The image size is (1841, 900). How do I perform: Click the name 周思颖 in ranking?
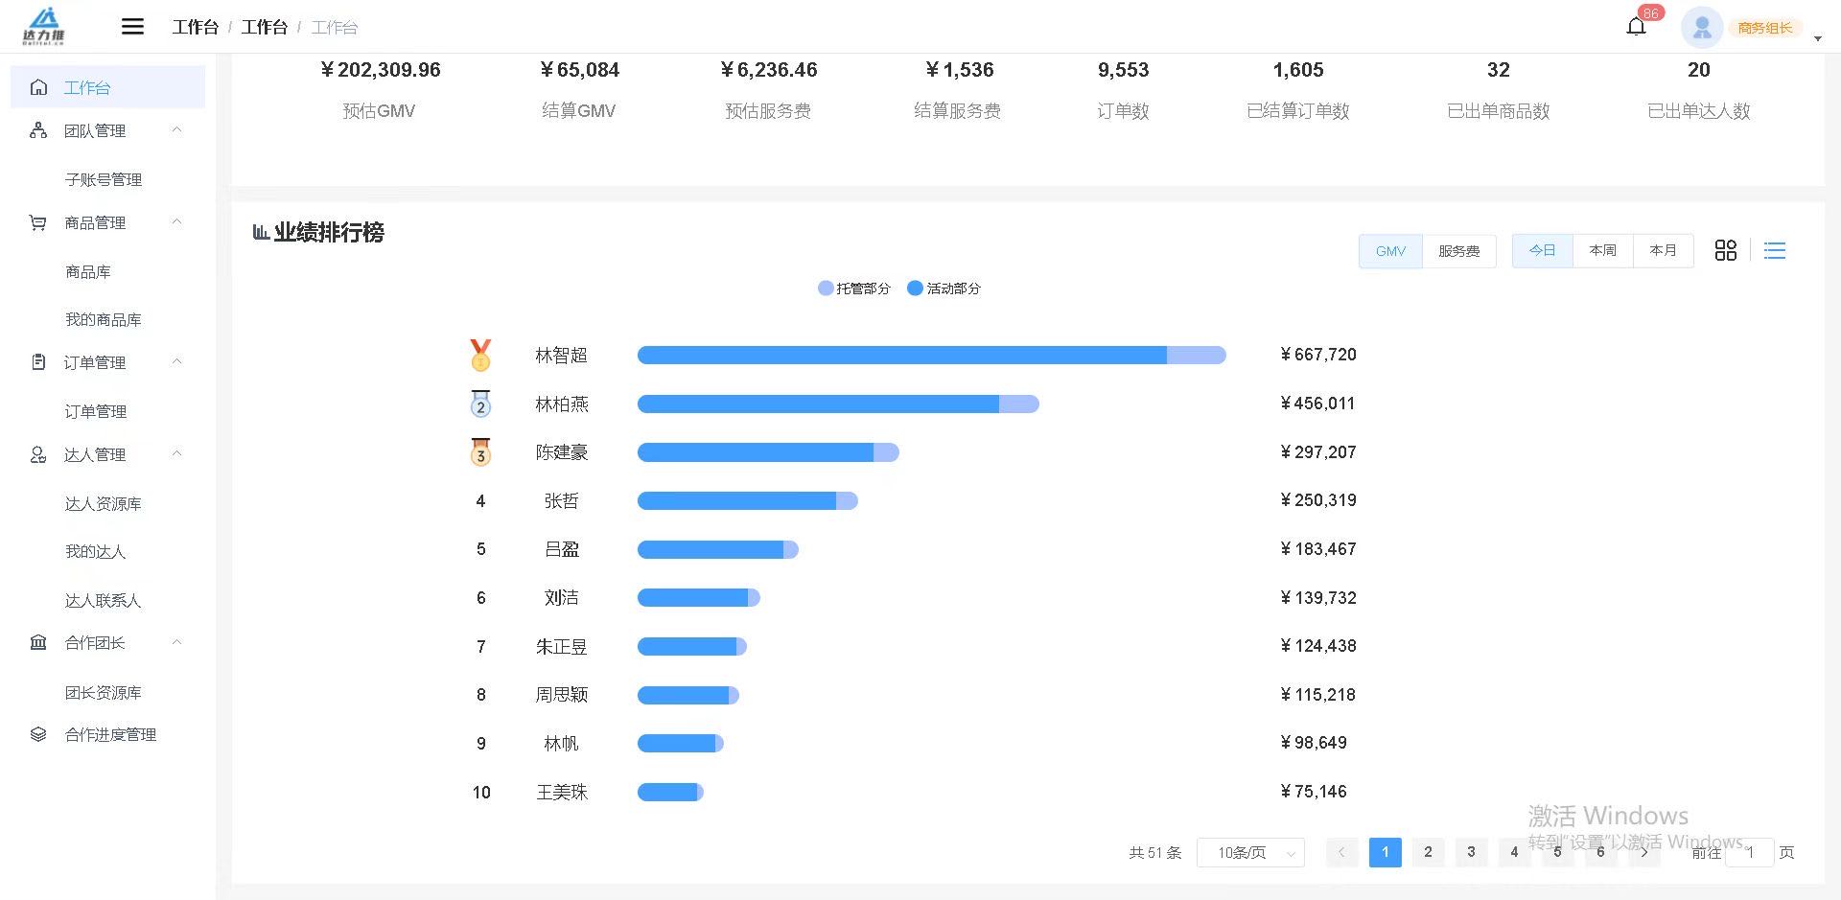[561, 695]
